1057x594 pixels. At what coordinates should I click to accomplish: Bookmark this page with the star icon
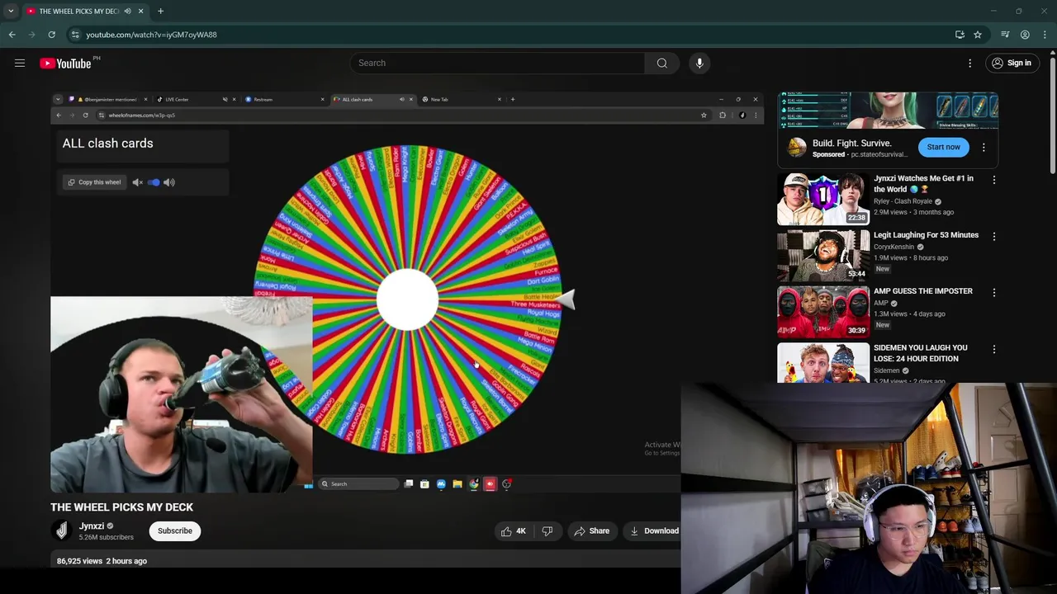pyautogui.click(x=978, y=35)
